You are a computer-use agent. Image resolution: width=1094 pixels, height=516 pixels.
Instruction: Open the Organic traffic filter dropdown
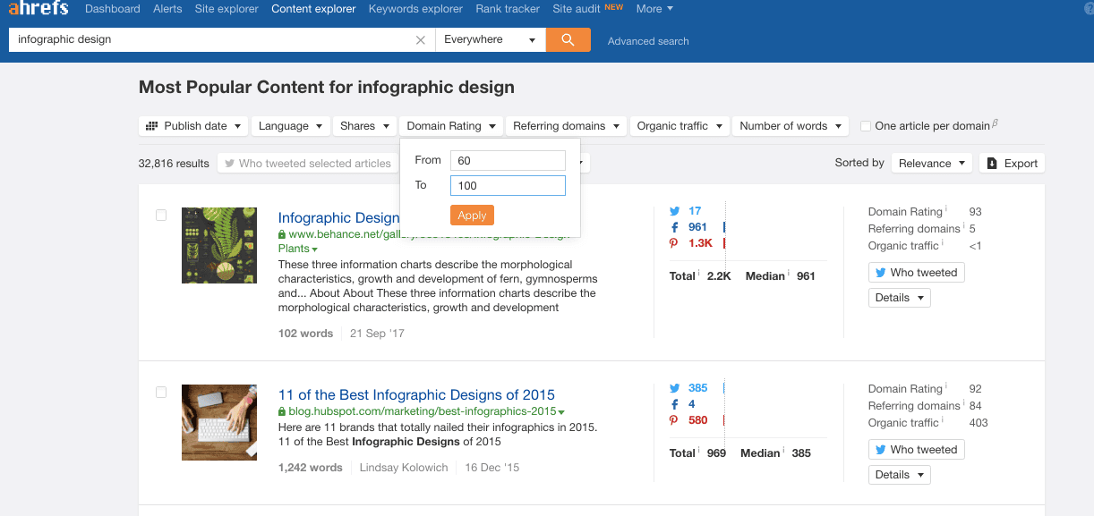point(679,126)
